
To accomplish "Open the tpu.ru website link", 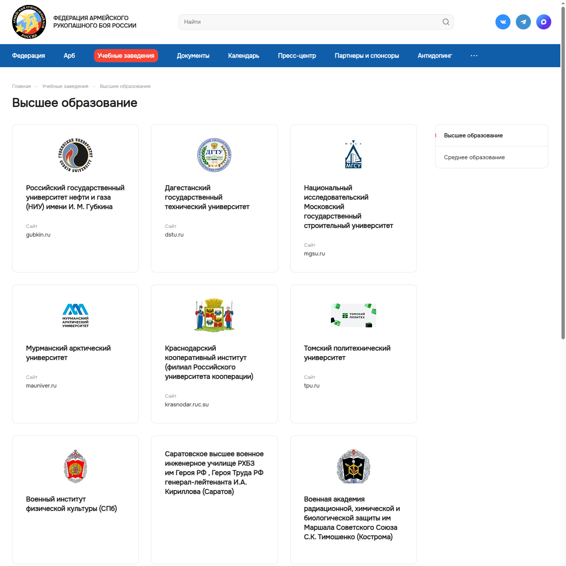I will point(312,386).
